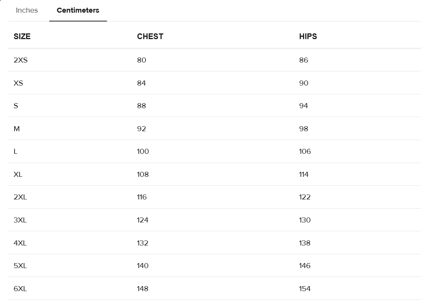Click the M size label
Image resolution: width=425 pixels, height=303 pixels.
click(x=17, y=129)
